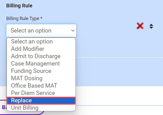Screen dimensions: 163x115
Task: Select the 'Case Management' option
Action: point(35,63)
